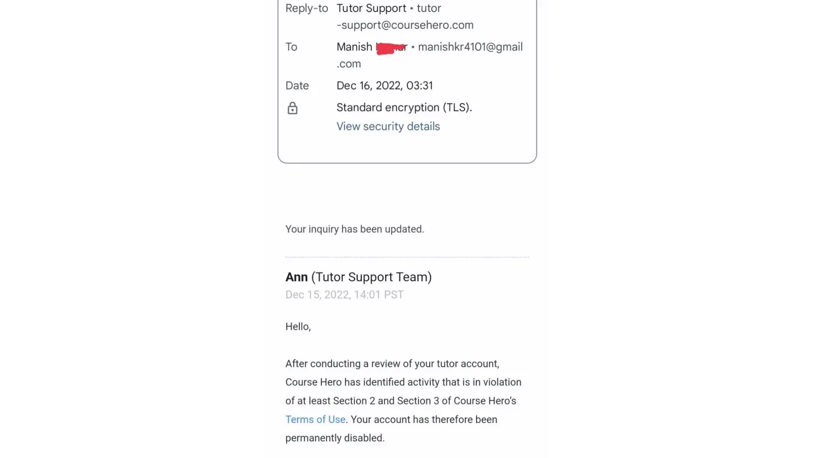Click the recipient name Manish
815x458 pixels.
[354, 47]
